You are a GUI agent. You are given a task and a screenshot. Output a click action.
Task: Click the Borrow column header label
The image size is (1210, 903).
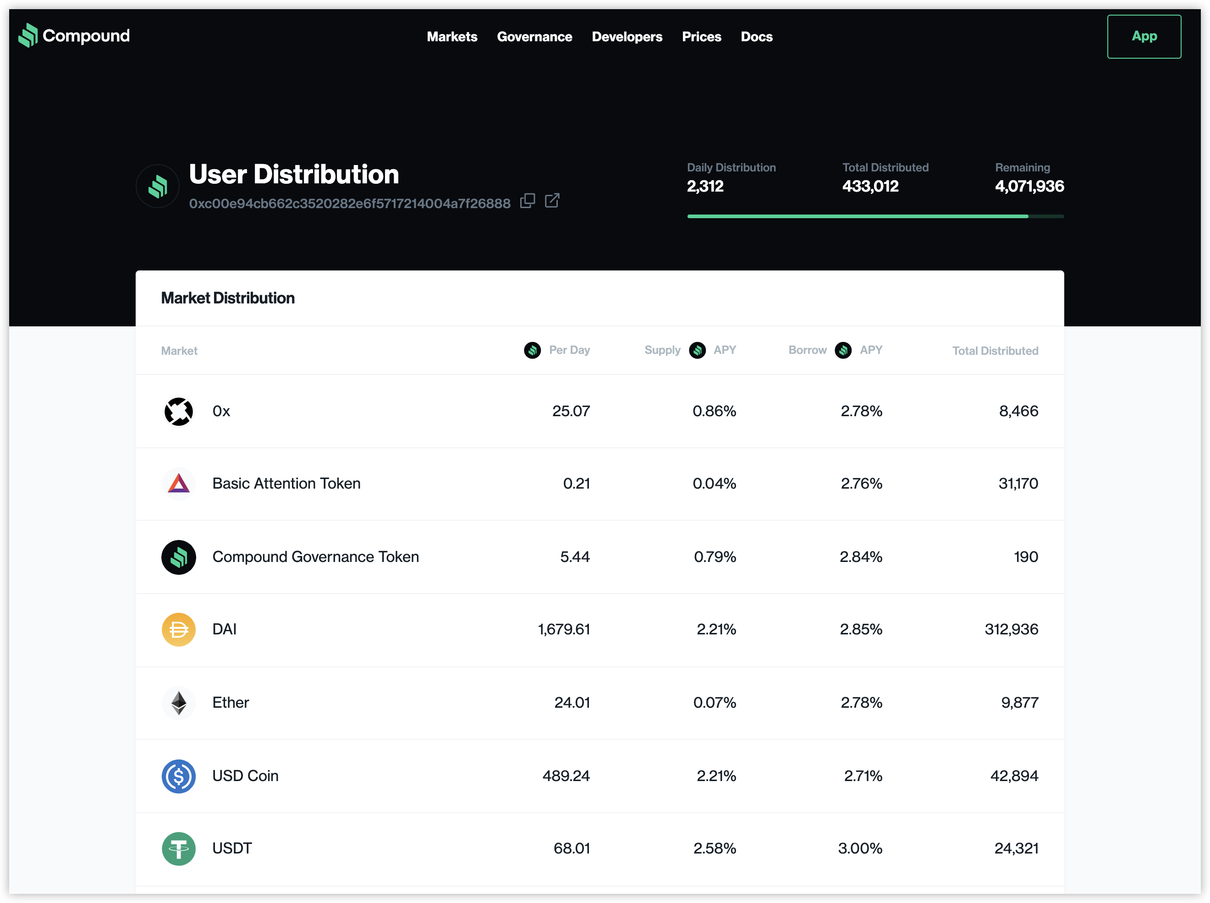pyautogui.click(x=807, y=350)
